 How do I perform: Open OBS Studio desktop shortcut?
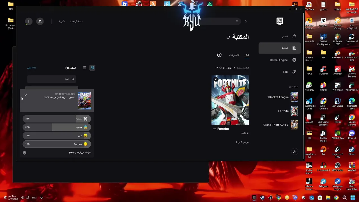tap(338, 167)
